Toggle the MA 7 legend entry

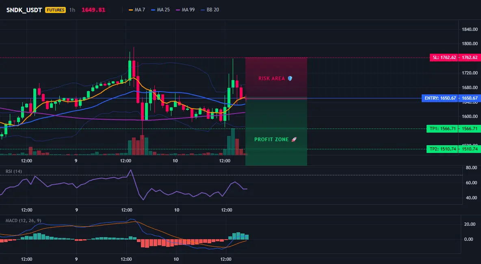point(137,10)
